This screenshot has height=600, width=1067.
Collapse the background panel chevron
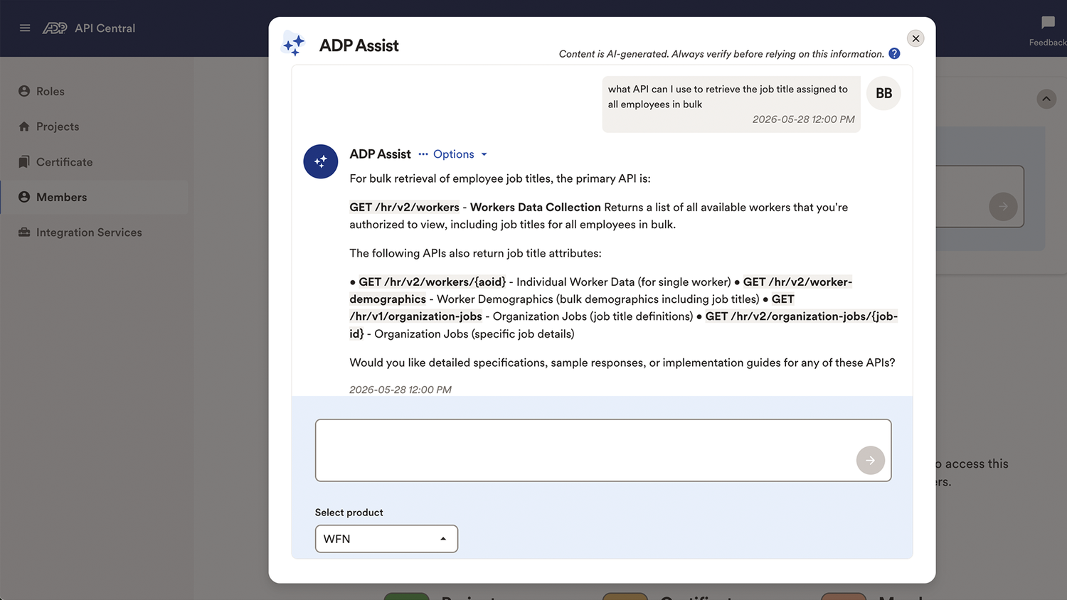[1046, 99]
